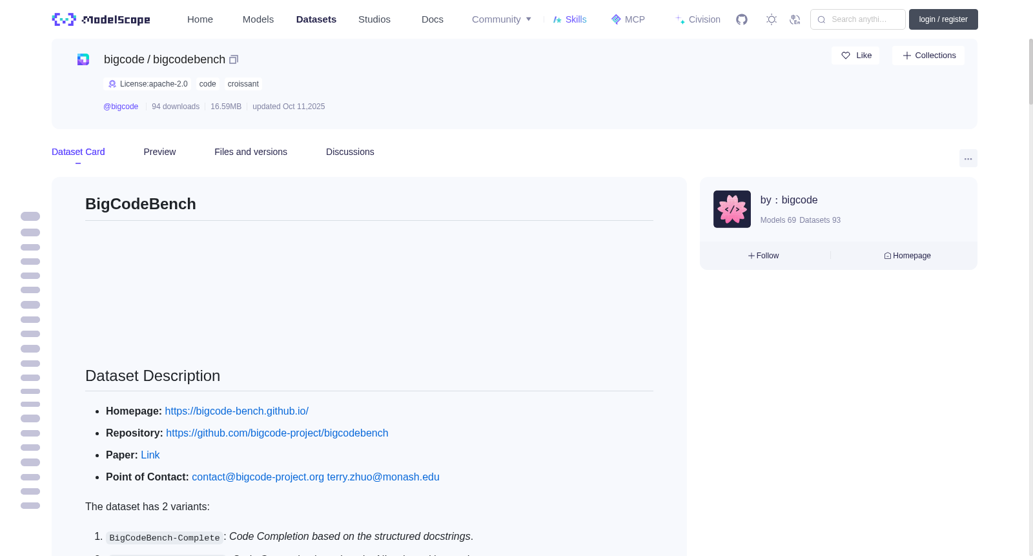Open the bigcode-bench.github.io homepage link
The height and width of the screenshot is (556, 1033).
point(236,411)
